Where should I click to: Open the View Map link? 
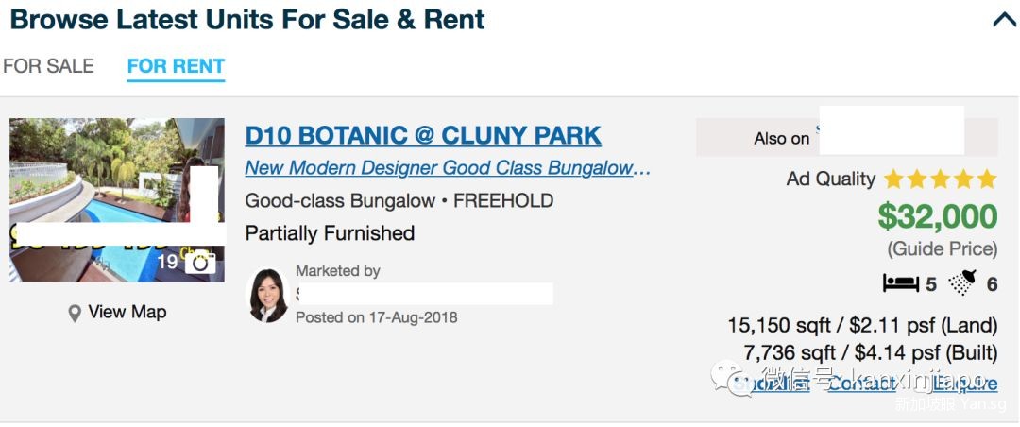[x=127, y=312]
